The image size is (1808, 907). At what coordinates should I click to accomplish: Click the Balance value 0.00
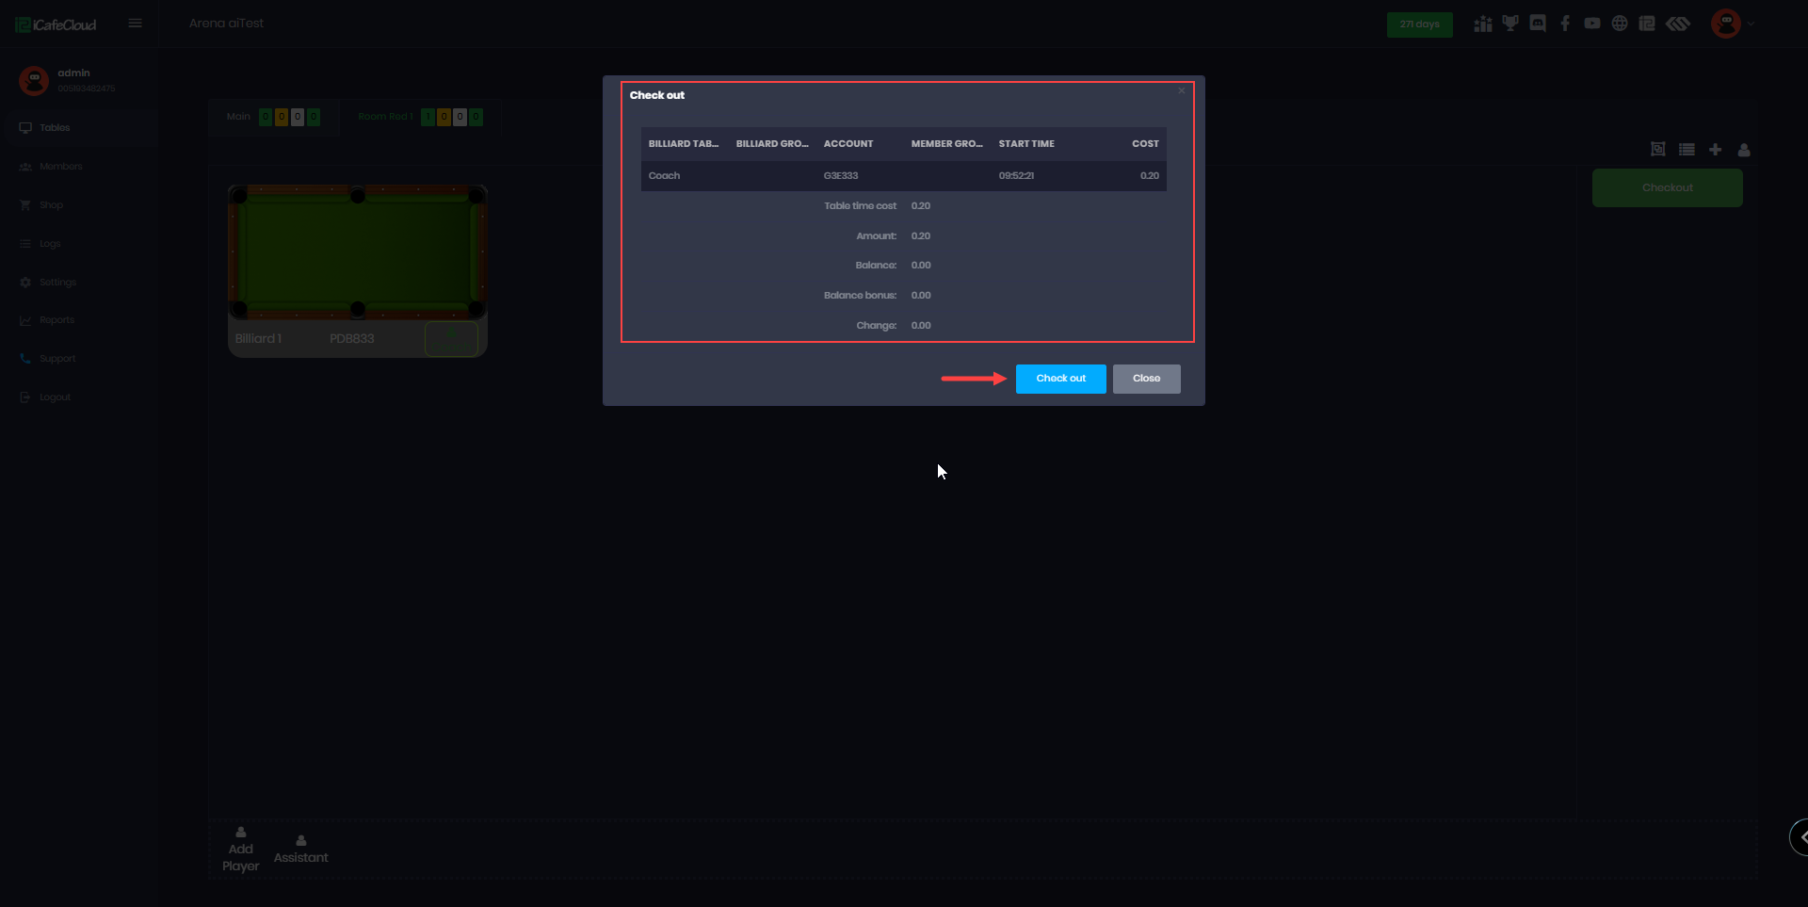coord(921,266)
